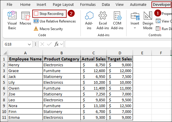Select the cell containing Nora

click(x=25, y=106)
